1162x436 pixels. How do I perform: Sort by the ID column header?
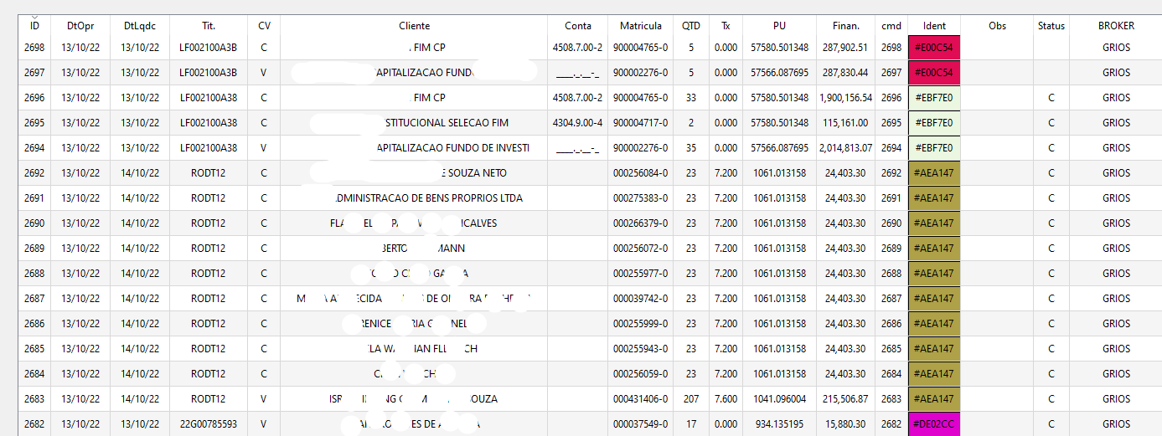coord(34,26)
